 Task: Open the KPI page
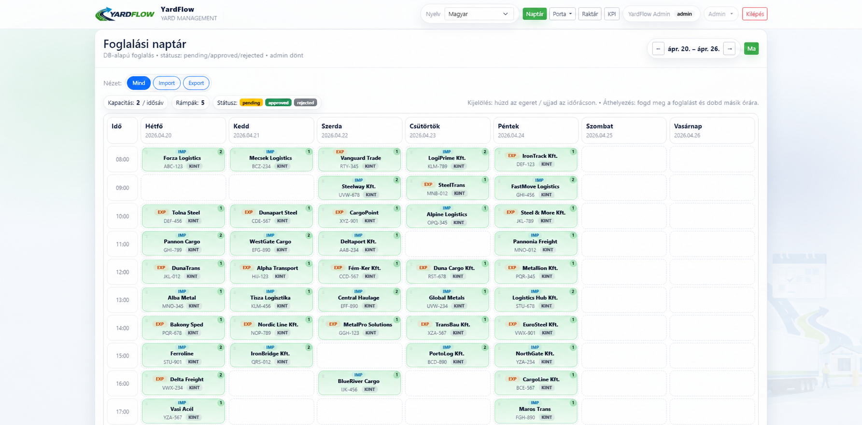click(x=612, y=14)
